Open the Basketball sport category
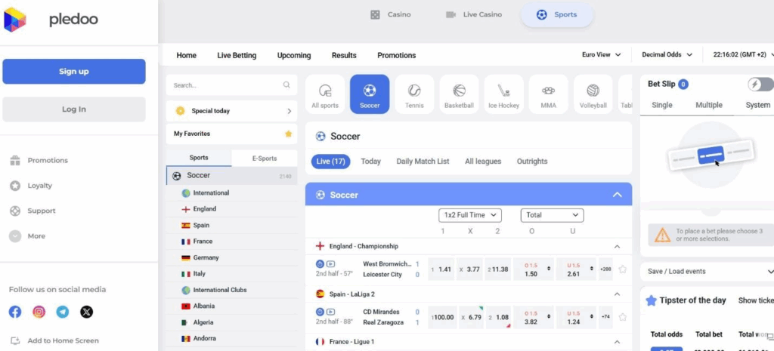 (459, 94)
